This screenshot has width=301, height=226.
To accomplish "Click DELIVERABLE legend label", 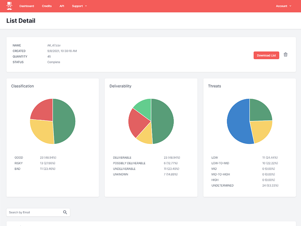I will 122,157.
